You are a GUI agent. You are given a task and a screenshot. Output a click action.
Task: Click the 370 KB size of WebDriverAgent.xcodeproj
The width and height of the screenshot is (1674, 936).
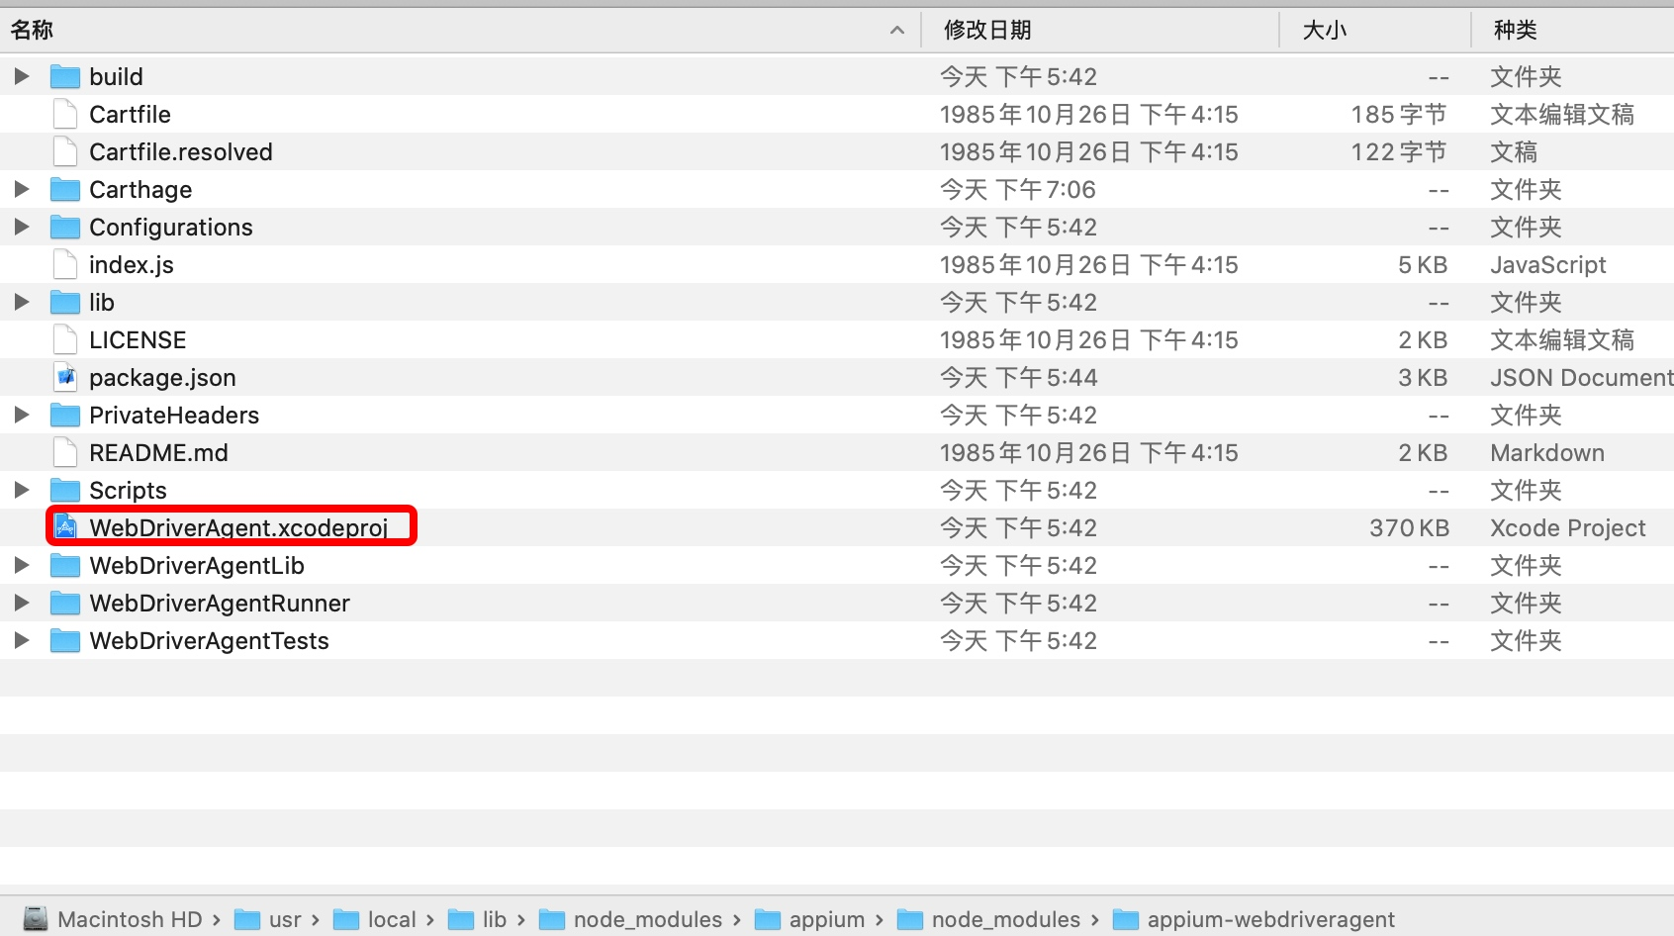(x=1409, y=527)
